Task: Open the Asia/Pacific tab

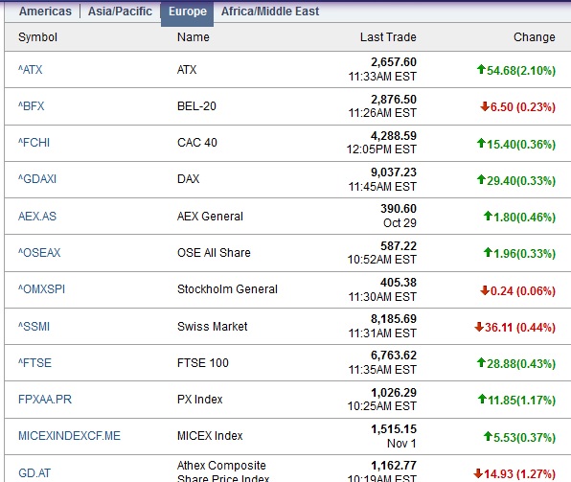Action: (x=120, y=11)
